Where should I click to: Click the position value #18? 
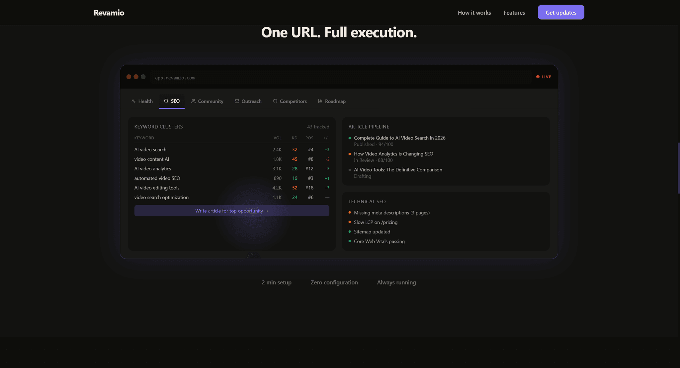pos(309,188)
